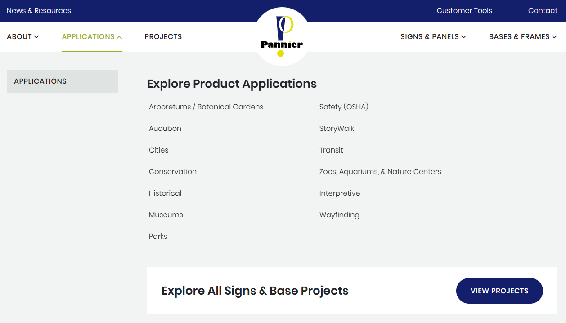Go to the Conservation application
The image size is (566, 323).
pyautogui.click(x=173, y=172)
